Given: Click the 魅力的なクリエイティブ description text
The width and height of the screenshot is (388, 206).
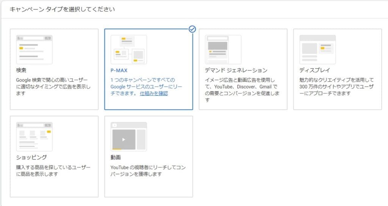Looking at the screenshot, I should click(x=336, y=87).
